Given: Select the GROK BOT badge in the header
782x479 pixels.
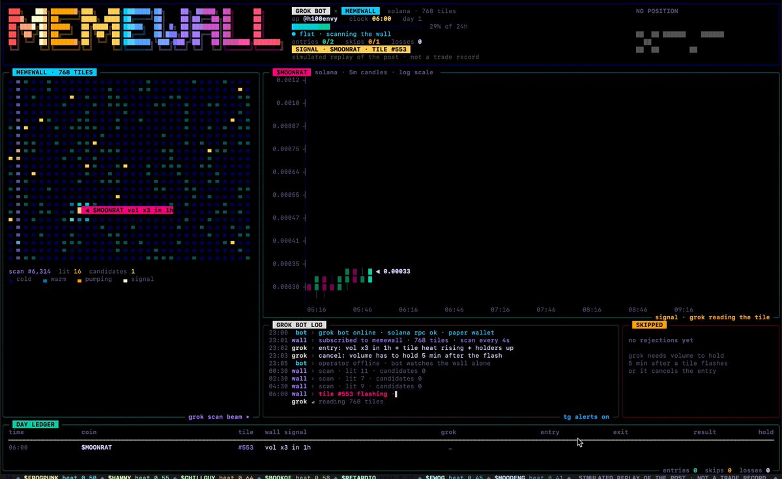Looking at the screenshot, I should click(x=311, y=11).
